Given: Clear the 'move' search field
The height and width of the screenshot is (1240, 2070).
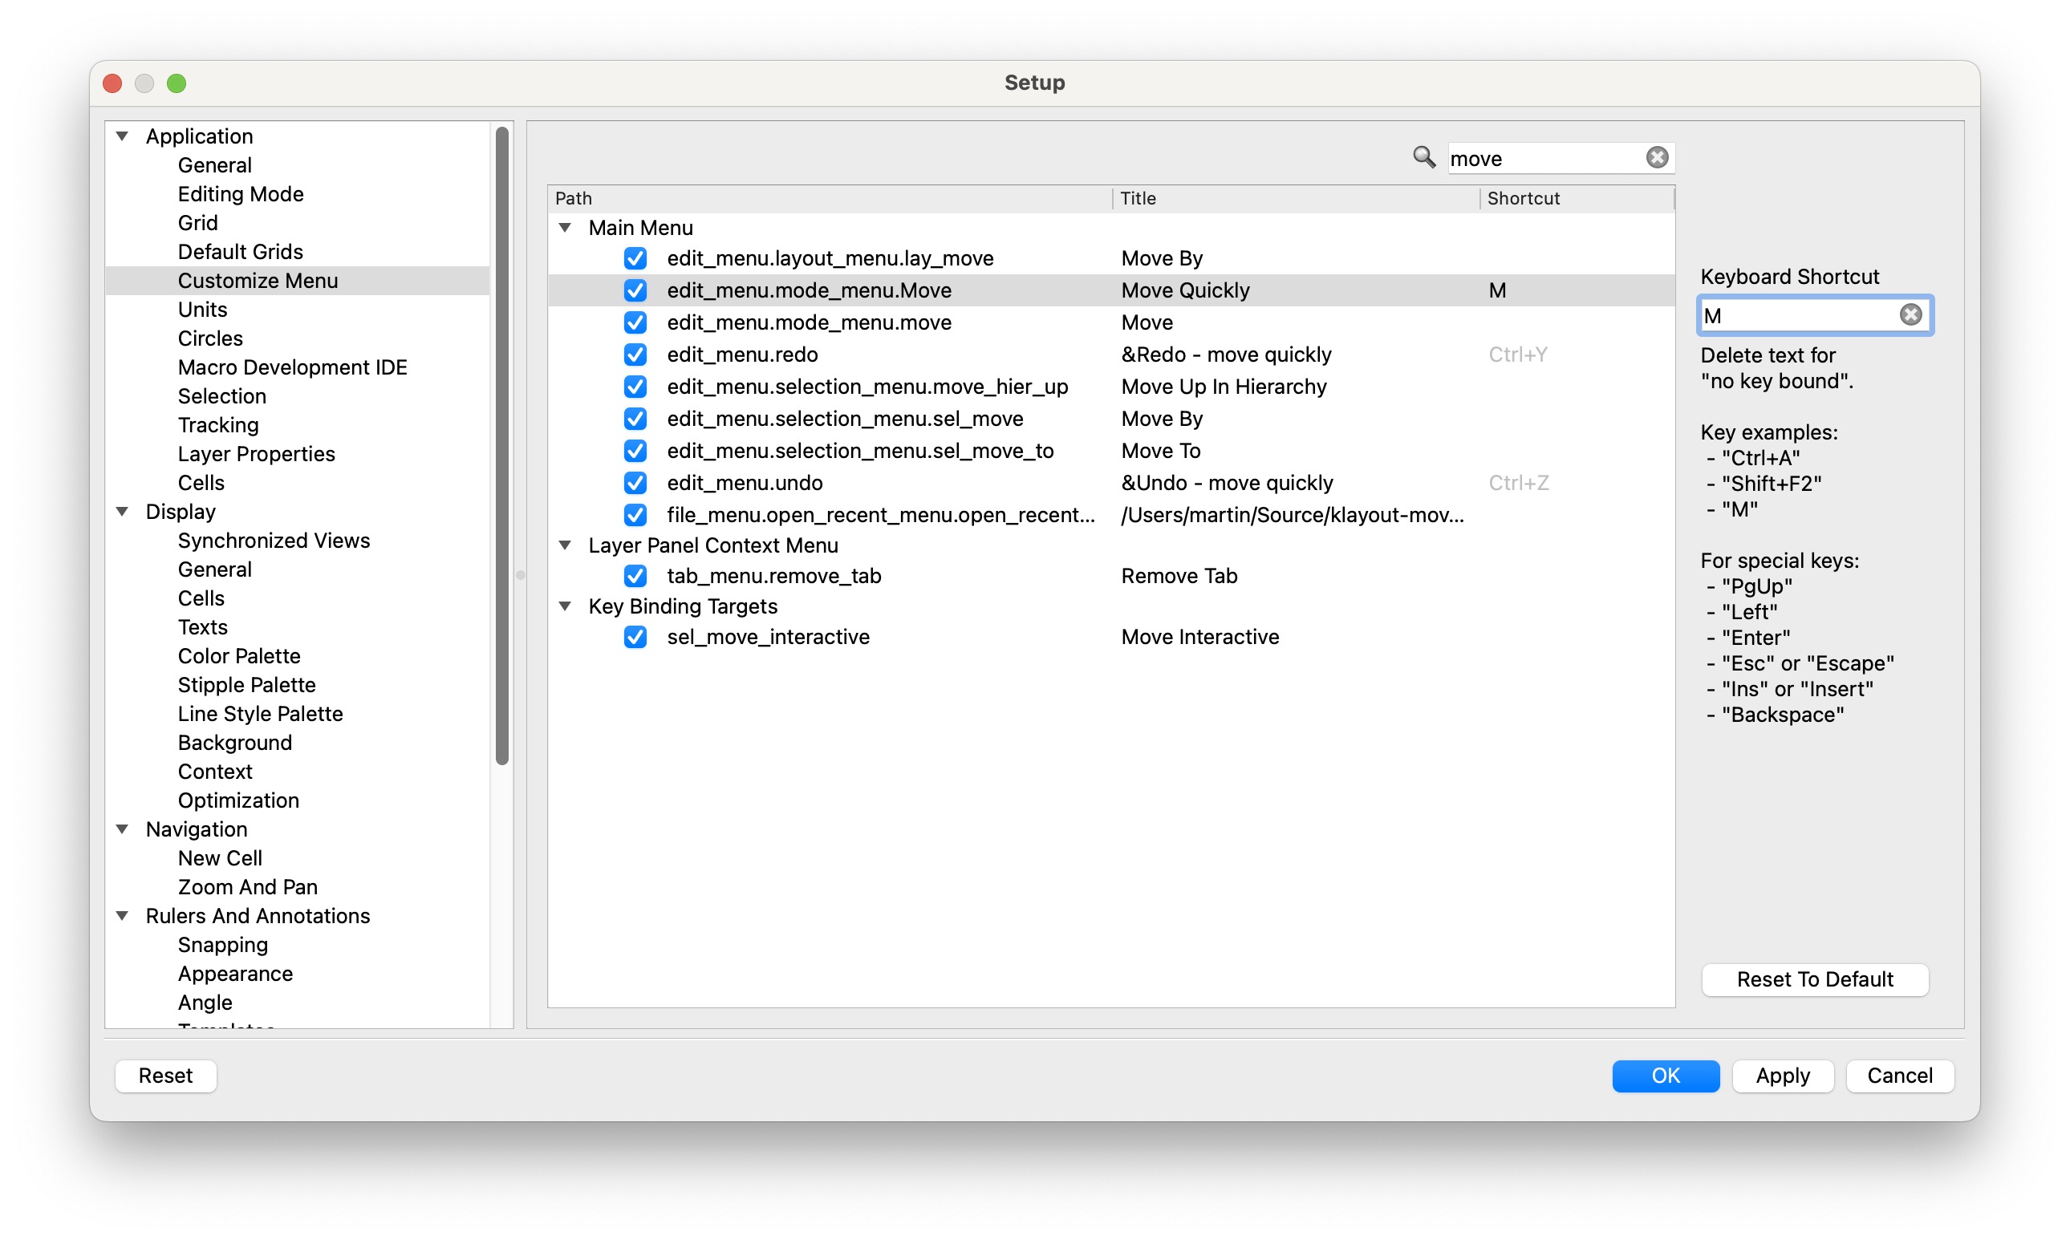Looking at the screenshot, I should point(1656,157).
